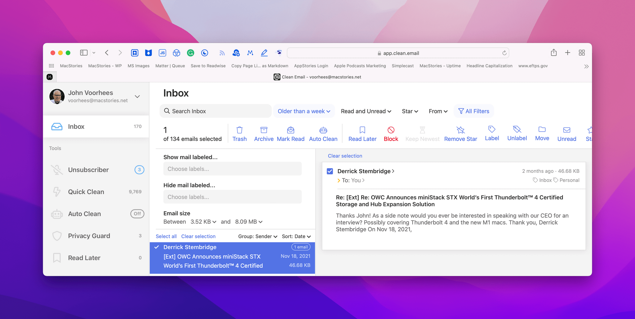Screen dimensions: 635x319
Task: Uncheck Derrick Stembridge email checkbox
Action: point(330,171)
